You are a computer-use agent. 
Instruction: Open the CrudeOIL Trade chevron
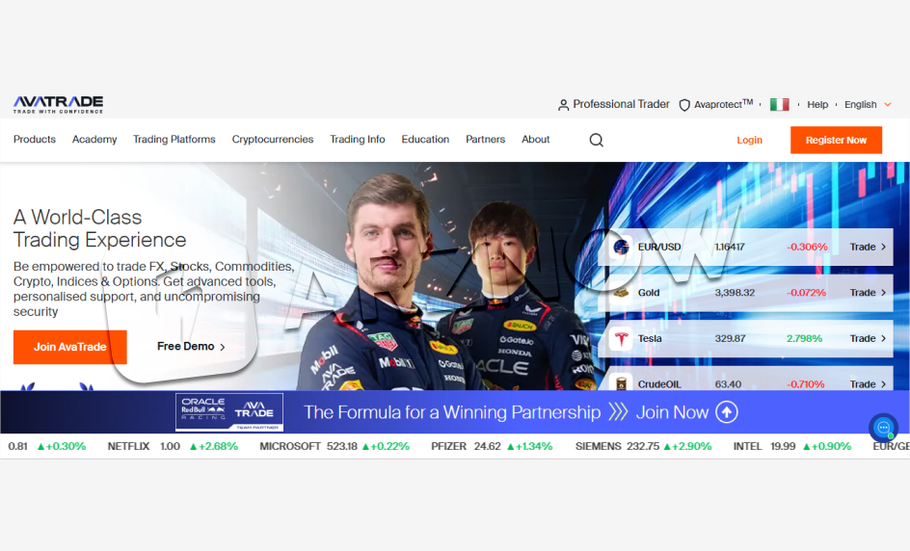(x=883, y=384)
